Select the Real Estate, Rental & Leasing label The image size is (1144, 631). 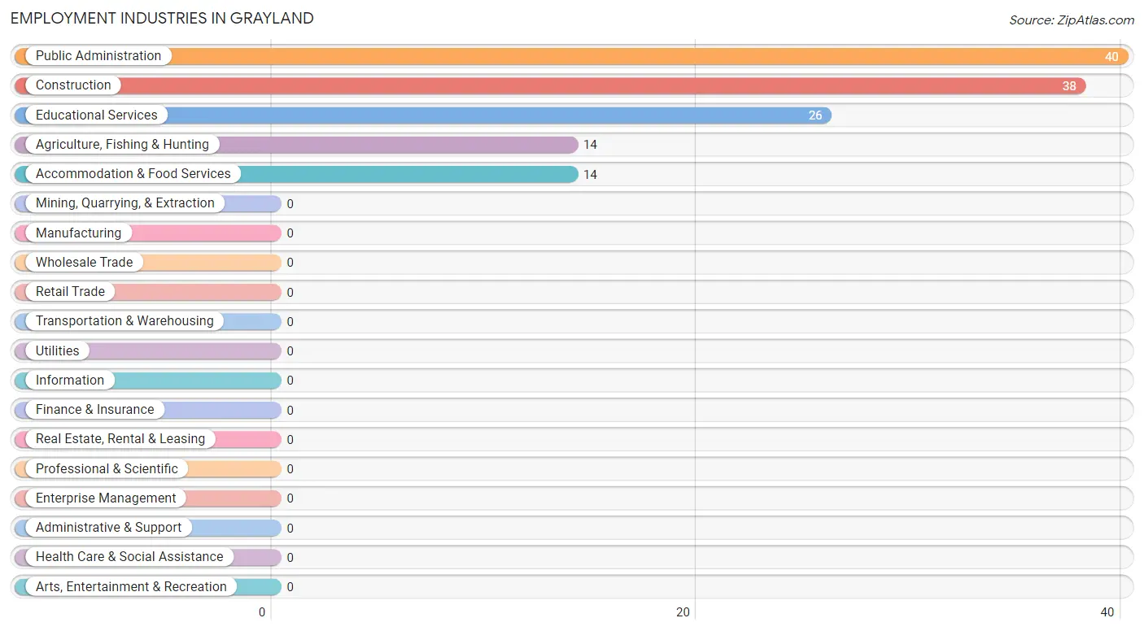coord(120,439)
